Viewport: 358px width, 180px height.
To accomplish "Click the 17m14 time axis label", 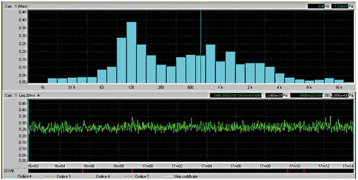I will point(349,166).
